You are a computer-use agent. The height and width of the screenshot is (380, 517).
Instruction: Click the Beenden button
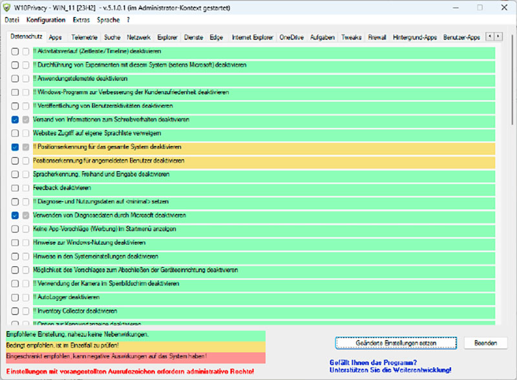[486, 343]
